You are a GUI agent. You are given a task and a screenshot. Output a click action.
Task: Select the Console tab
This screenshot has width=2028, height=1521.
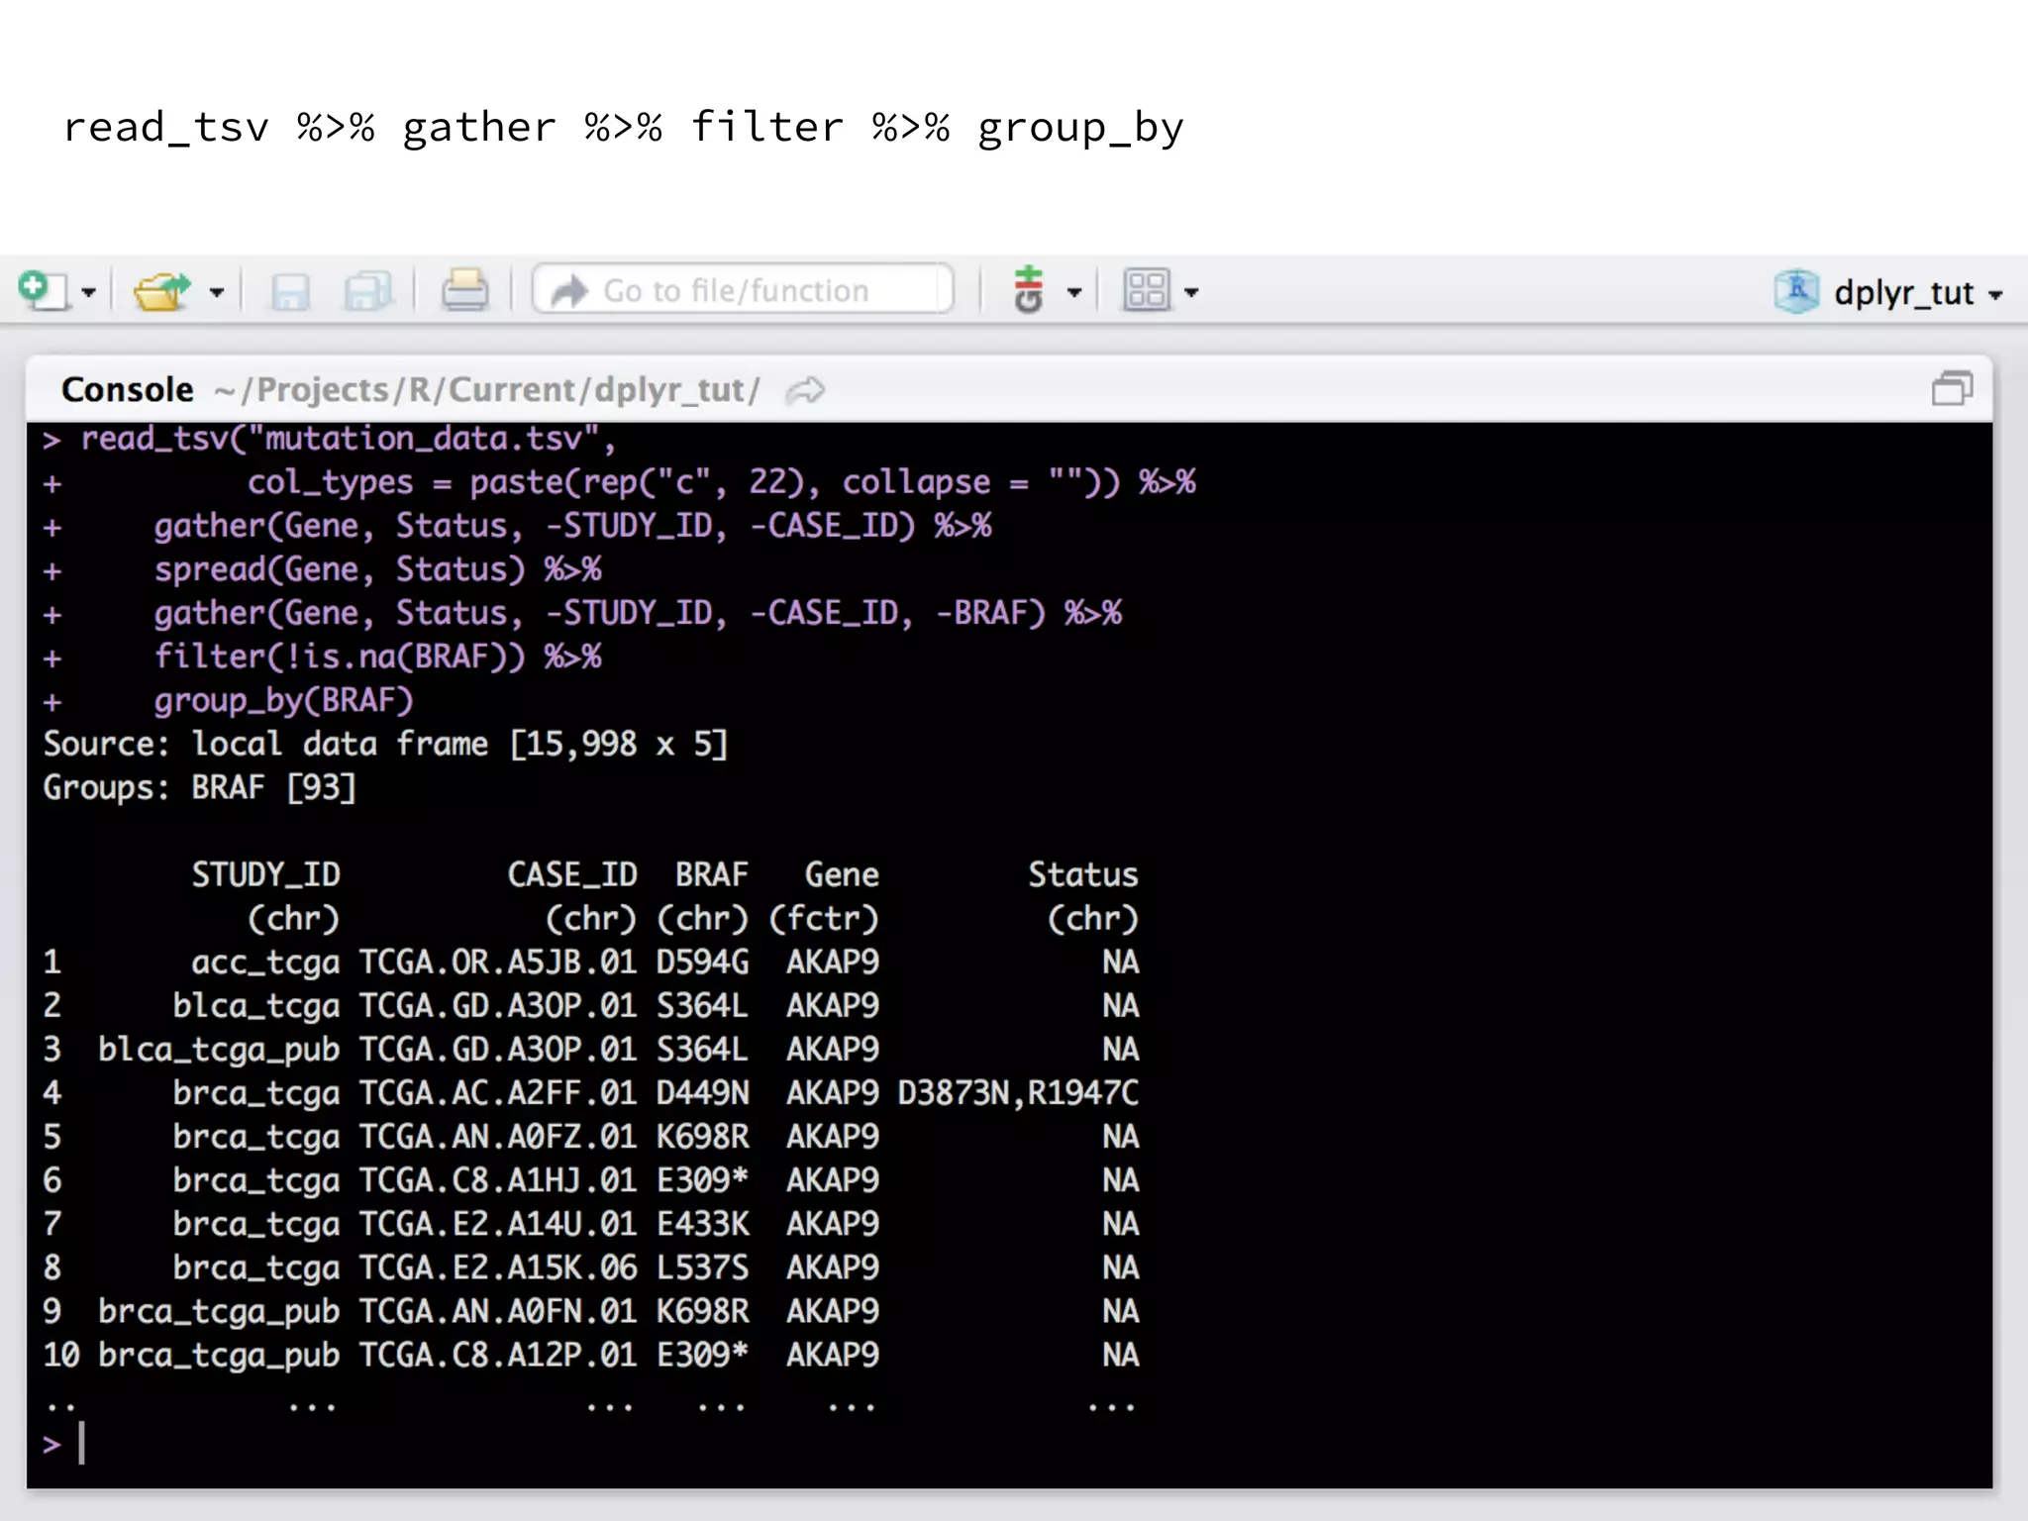tap(128, 390)
